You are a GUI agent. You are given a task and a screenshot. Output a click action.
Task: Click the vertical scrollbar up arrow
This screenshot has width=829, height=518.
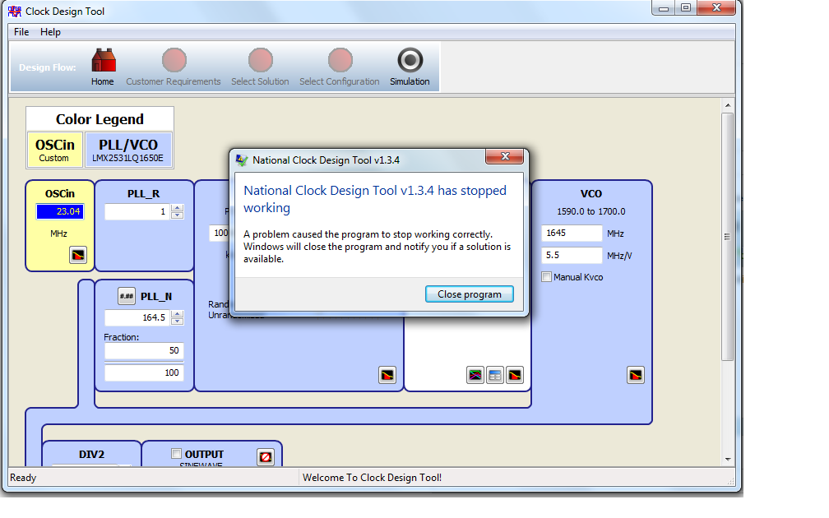pyautogui.click(x=728, y=105)
